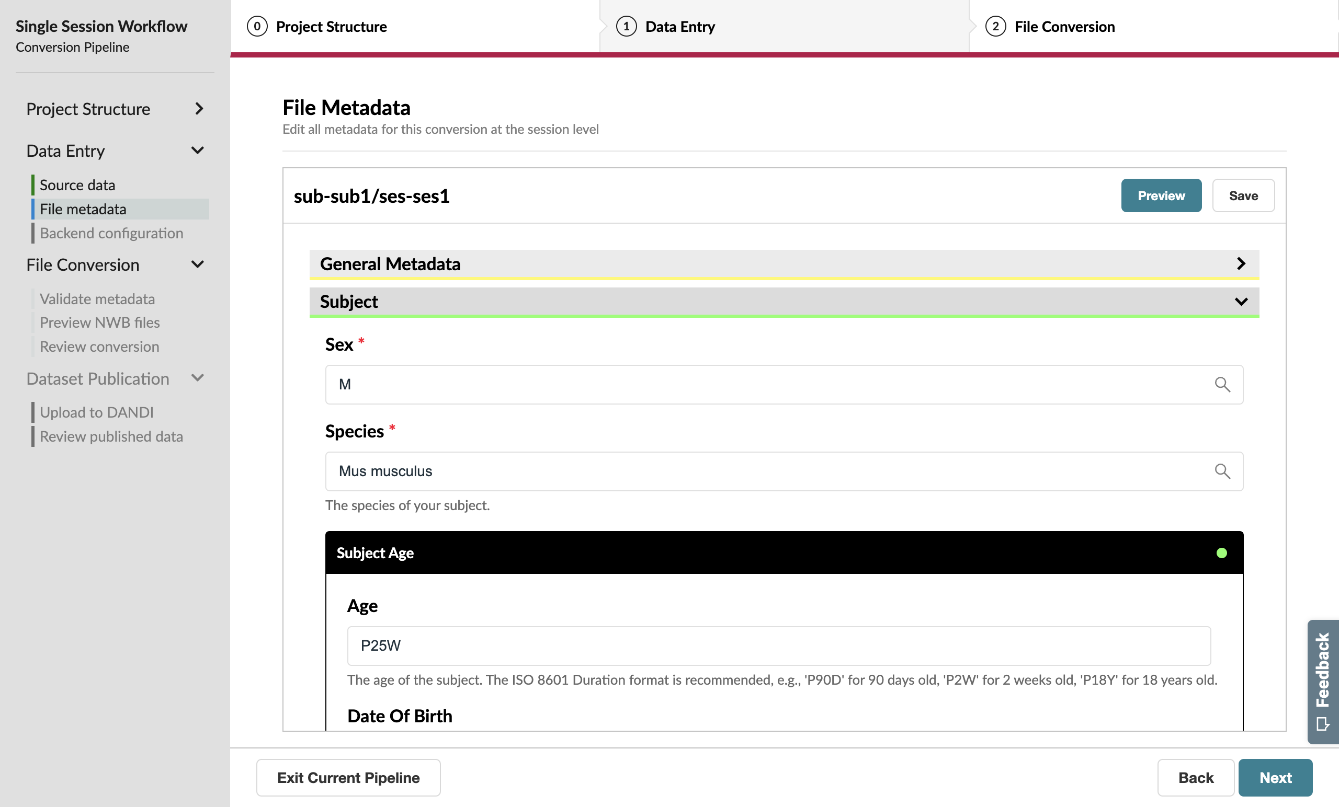Click the sub-sub1/ses-ses1 session title
This screenshot has width=1339, height=807.
coord(372,196)
